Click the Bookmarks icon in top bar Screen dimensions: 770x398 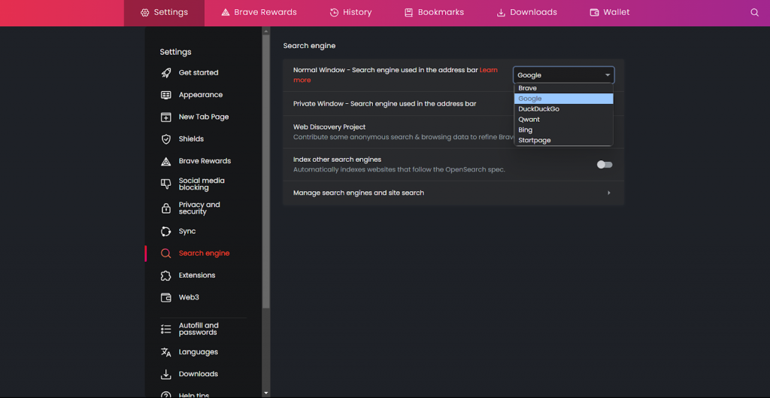click(408, 13)
